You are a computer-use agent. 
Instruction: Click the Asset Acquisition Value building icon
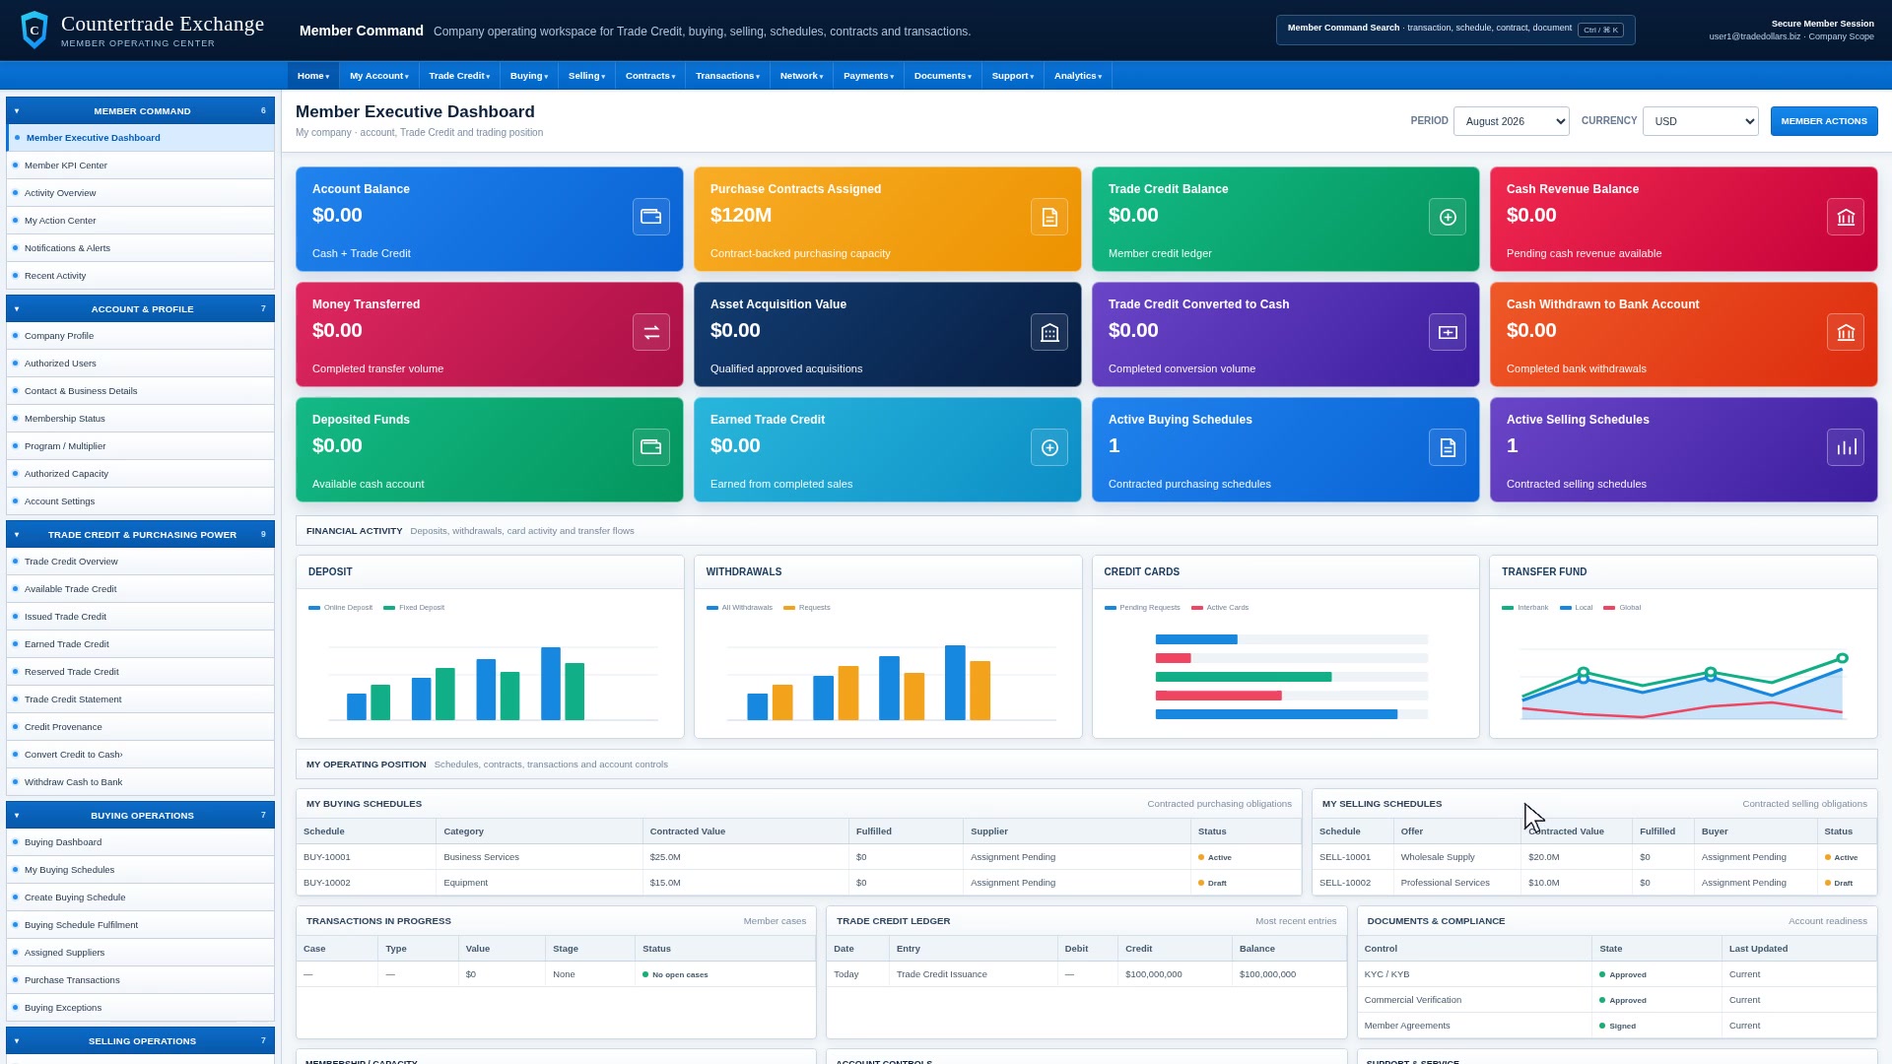coord(1049,332)
